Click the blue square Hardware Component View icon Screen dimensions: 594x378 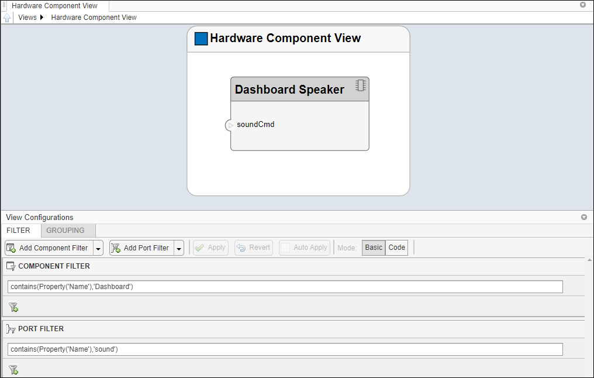[x=201, y=39]
